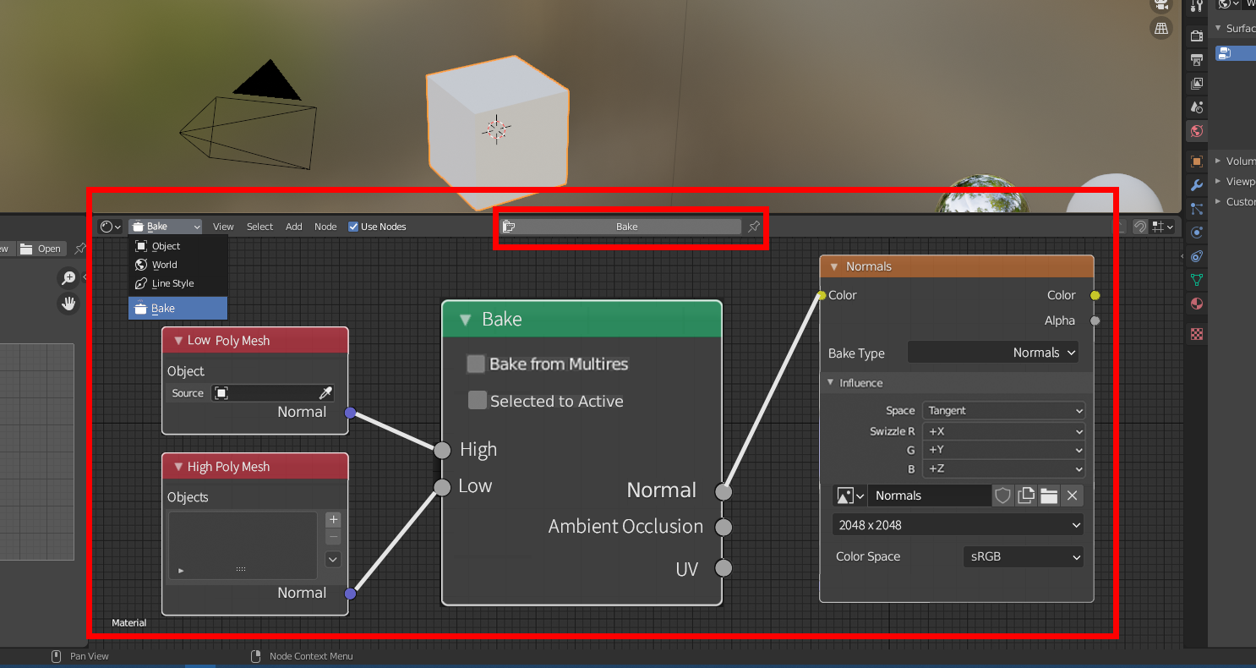Open the Add menu in node editor
The width and height of the screenshot is (1256, 668).
tap(293, 227)
